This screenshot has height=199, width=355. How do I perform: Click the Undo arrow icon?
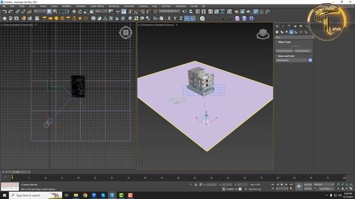(x=4, y=12)
